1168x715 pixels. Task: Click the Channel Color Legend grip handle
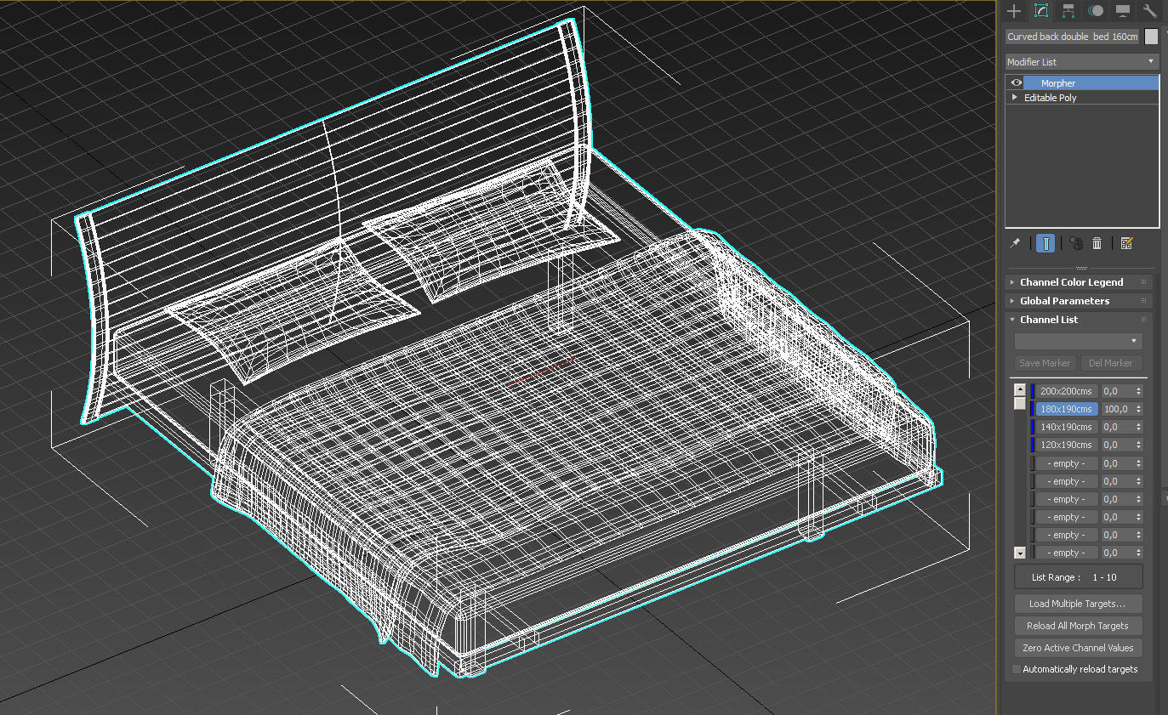pyautogui.click(x=1143, y=282)
